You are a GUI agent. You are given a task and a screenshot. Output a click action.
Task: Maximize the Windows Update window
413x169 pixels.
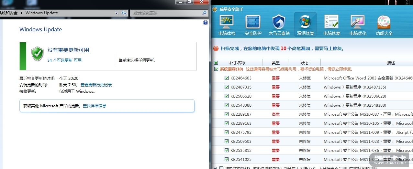coord(189,2)
